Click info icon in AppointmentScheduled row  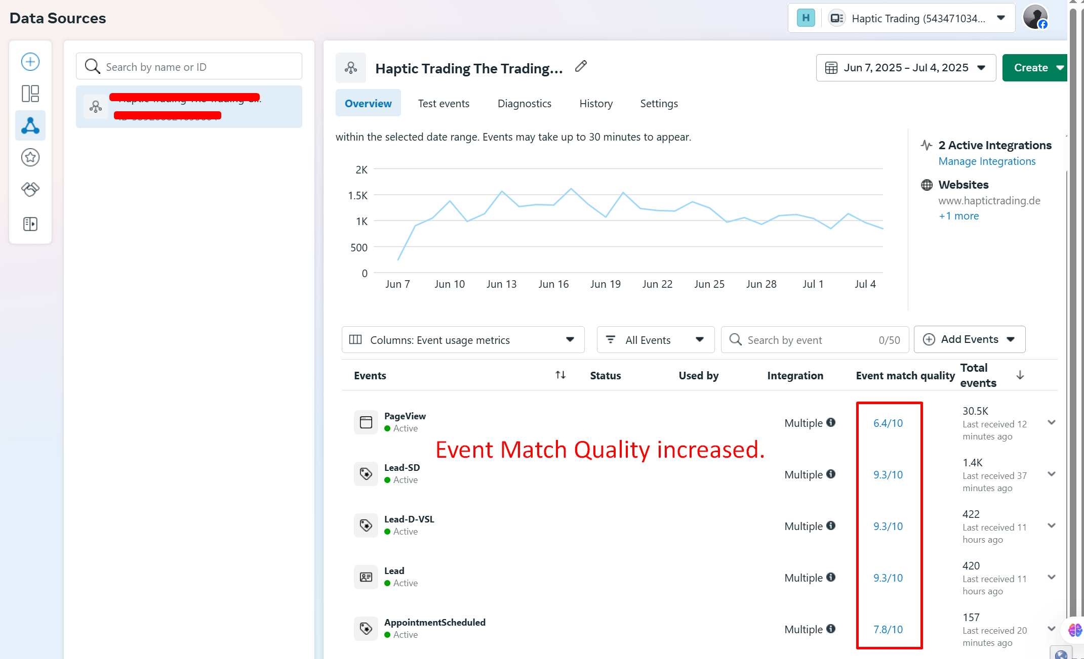[831, 629]
